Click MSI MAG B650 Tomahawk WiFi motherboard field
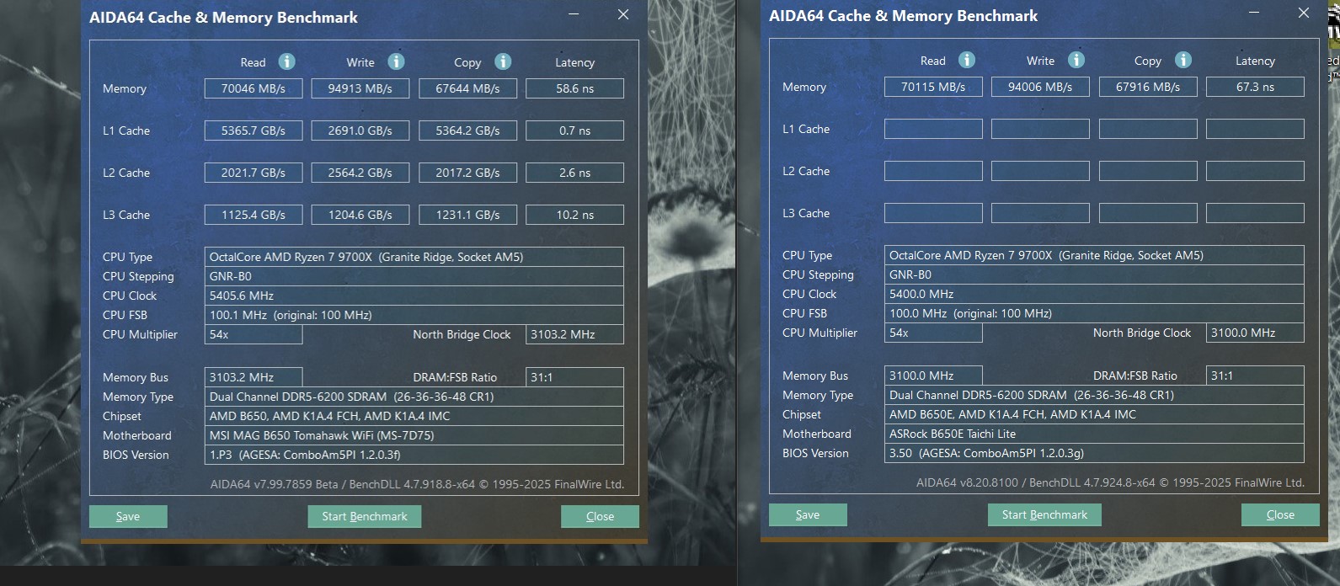1340x586 pixels. pyautogui.click(x=414, y=435)
